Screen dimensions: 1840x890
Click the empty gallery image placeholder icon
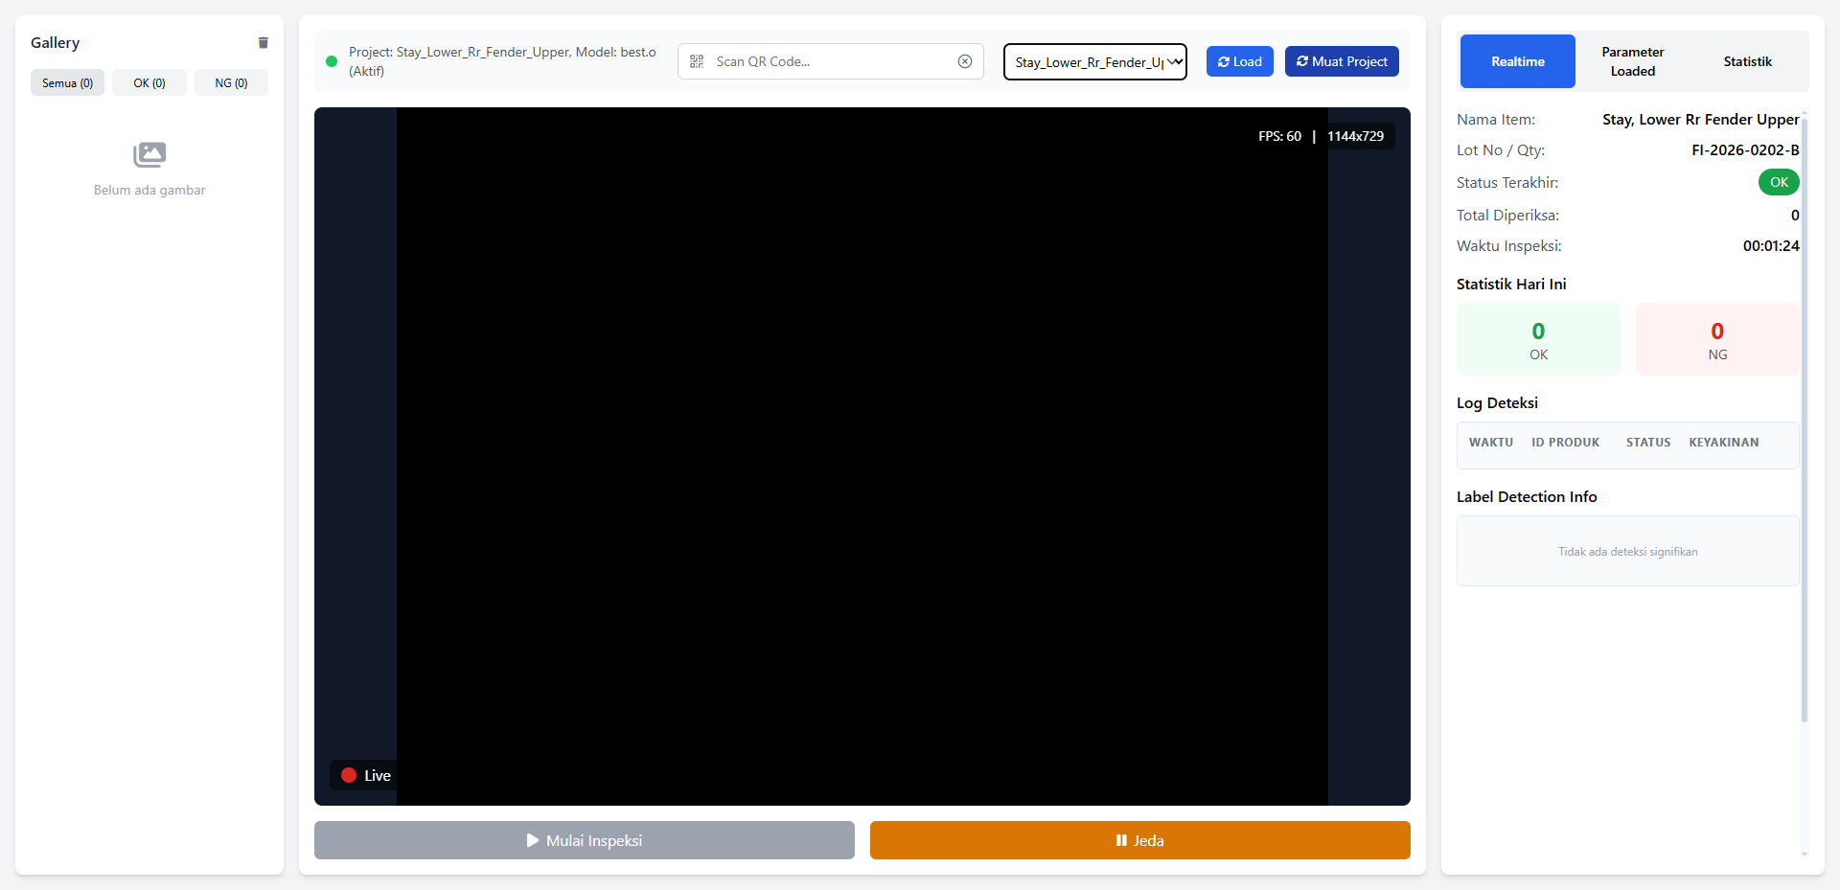pyautogui.click(x=149, y=154)
